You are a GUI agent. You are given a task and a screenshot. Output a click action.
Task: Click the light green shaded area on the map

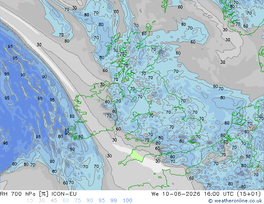(137, 157)
